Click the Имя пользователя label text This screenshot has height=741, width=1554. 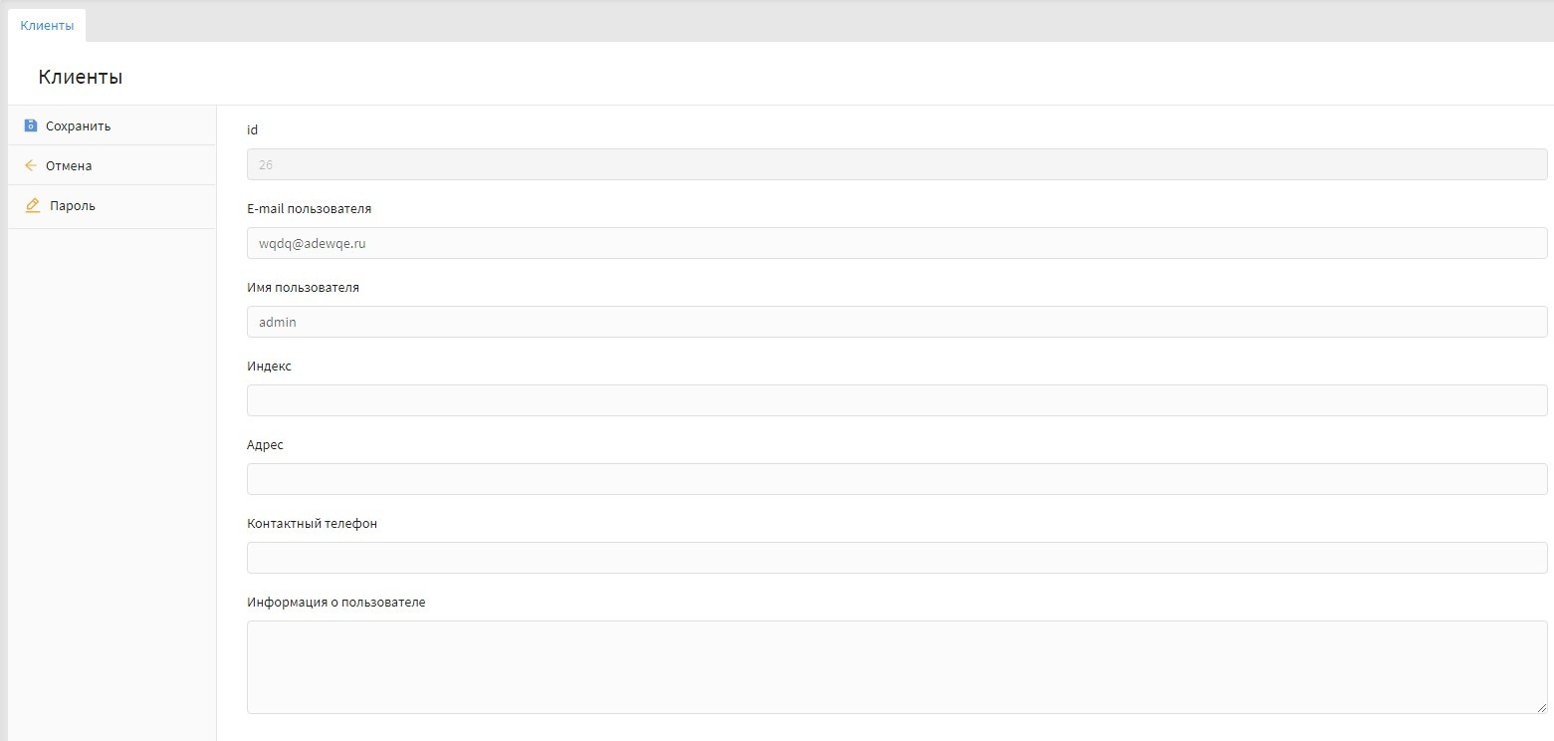click(303, 288)
